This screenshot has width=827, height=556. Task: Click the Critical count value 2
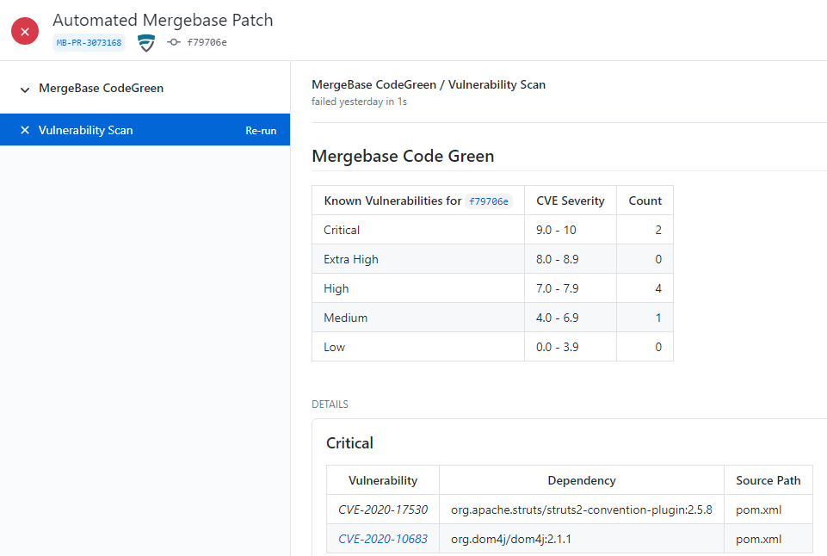658,230
